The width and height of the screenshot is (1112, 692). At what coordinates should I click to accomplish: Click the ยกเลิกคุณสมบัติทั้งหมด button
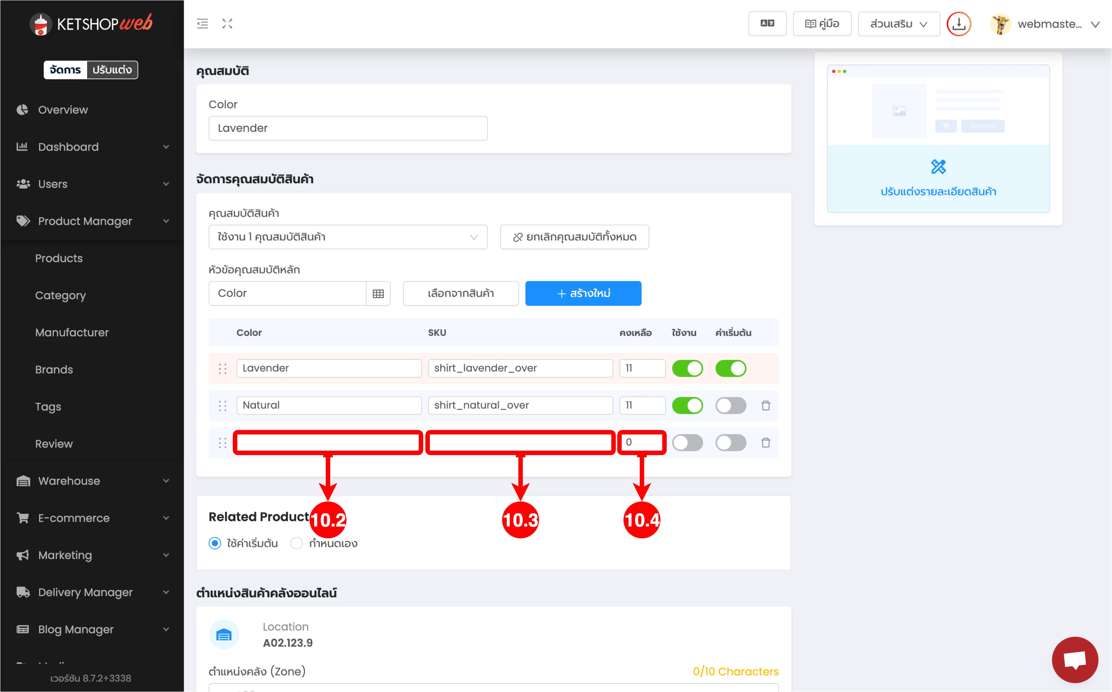coord(574,237)
